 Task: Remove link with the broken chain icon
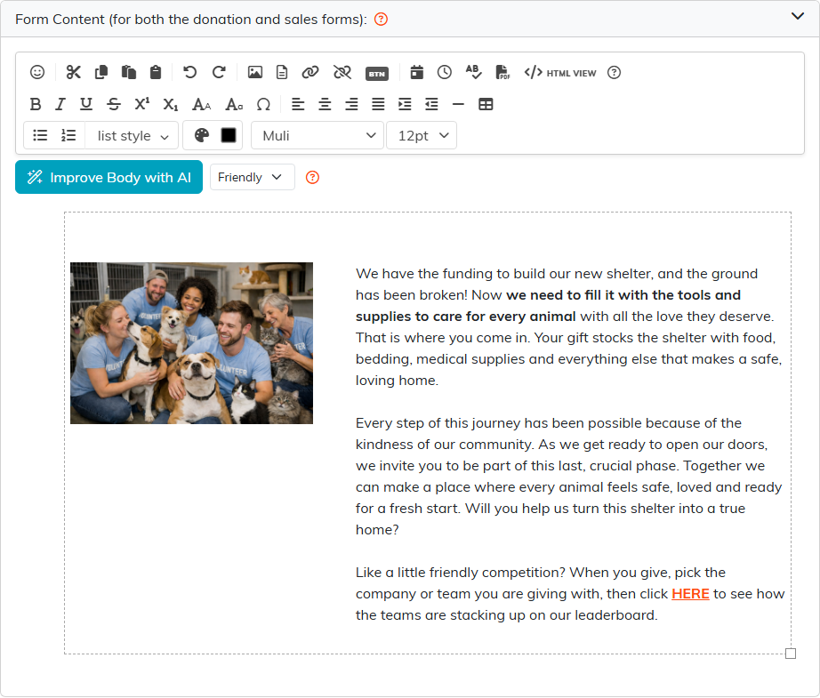(x=342, y=72)
